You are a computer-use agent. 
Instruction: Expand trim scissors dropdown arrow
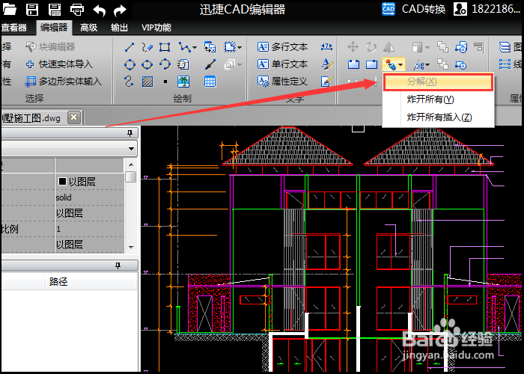[427, 65]
